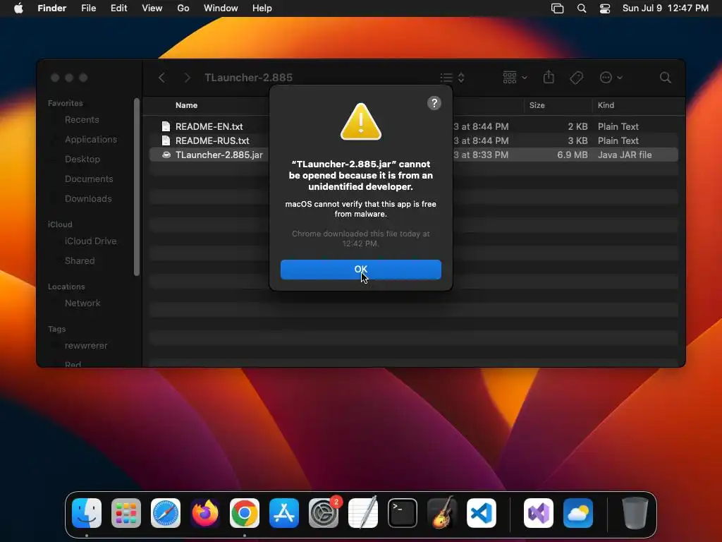The height and width of the screenshot is (542, 722).
Task: Open the Finder menu
Action: click(52, 8)
